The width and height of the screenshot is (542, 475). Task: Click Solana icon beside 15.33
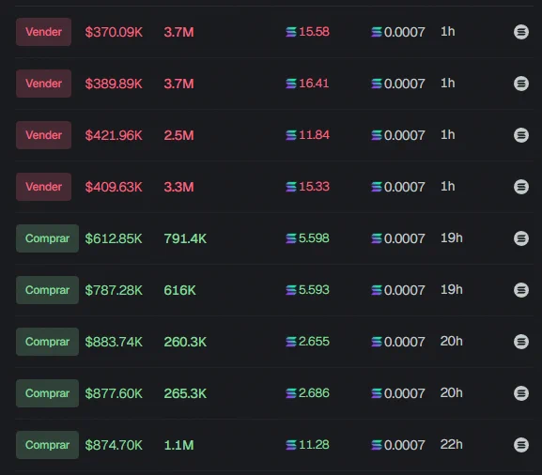291,187
